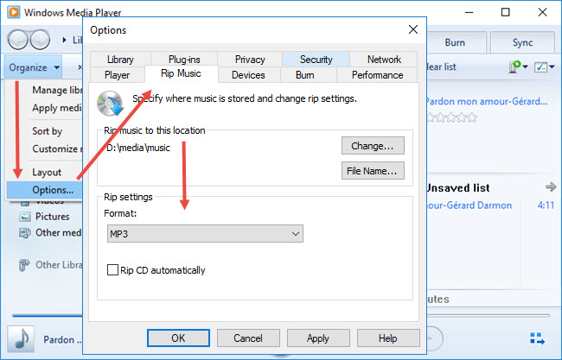Viewport: 562px width, 360px height.
Task: Choose Customize navigation pane entry
Action: [45, 148]
